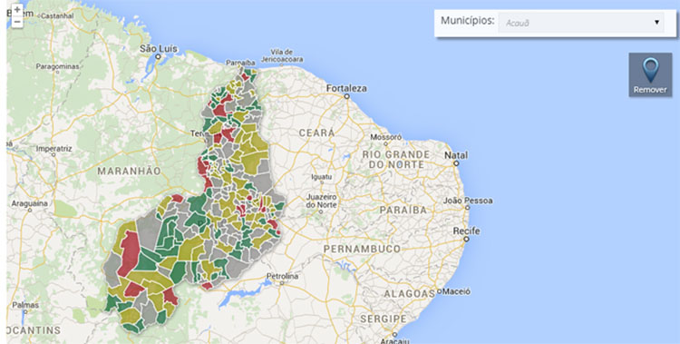The width and height of the screenshot is (680, 344).
Task: Click the RIO GRANDE DO NORTE label
Action: (396, 160)
